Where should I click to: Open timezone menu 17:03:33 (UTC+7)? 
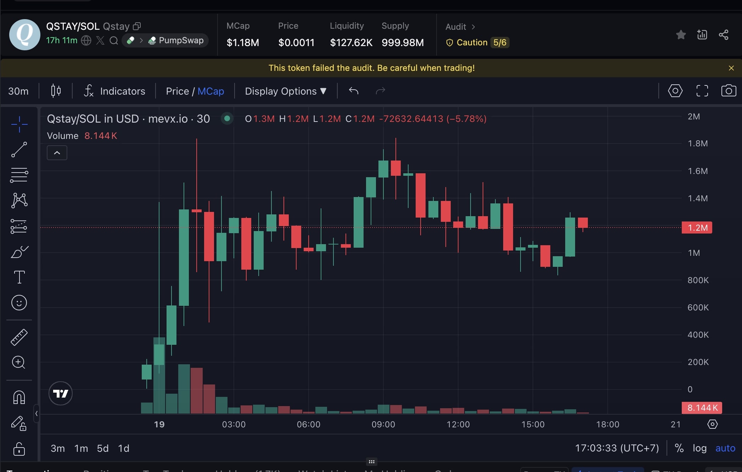[617, 448]
